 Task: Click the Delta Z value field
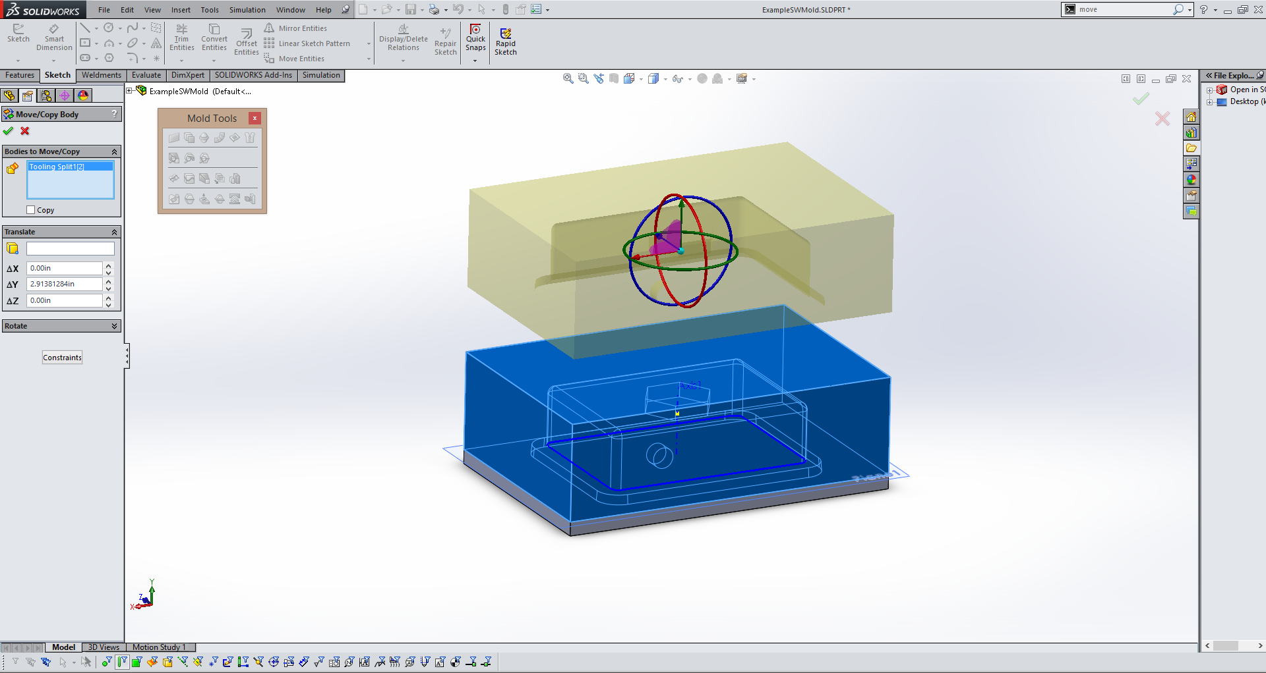click(65, 300)
